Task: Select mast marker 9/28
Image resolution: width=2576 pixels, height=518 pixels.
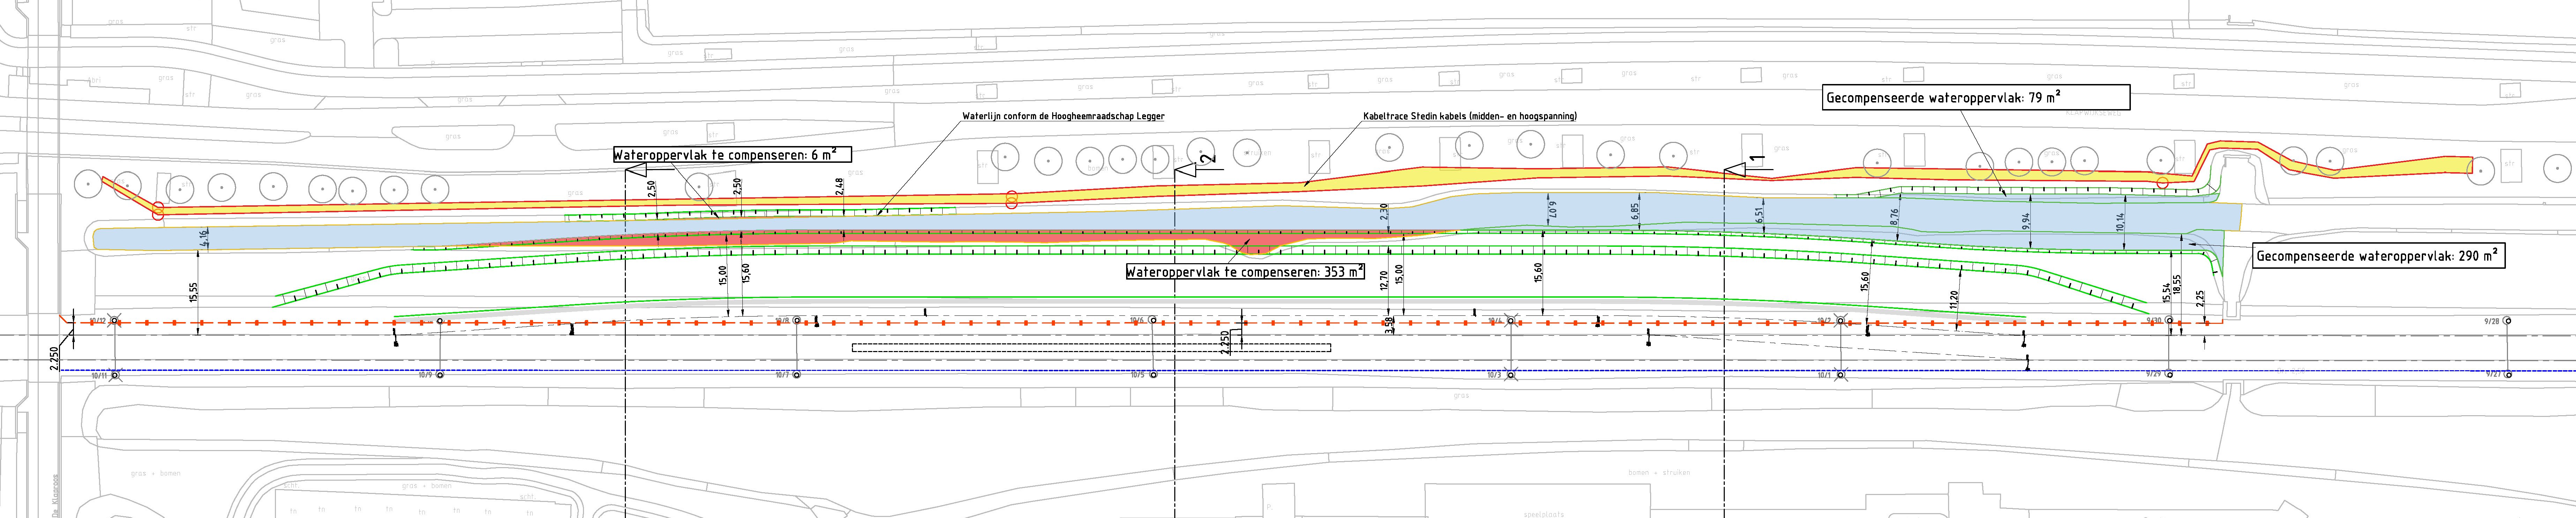Action: coord(2507,321)
